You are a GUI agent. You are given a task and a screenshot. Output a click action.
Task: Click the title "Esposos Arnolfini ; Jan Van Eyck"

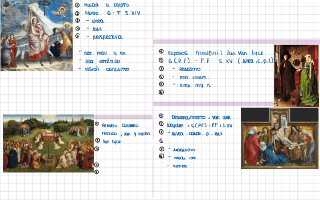click(x=215, y=53)
